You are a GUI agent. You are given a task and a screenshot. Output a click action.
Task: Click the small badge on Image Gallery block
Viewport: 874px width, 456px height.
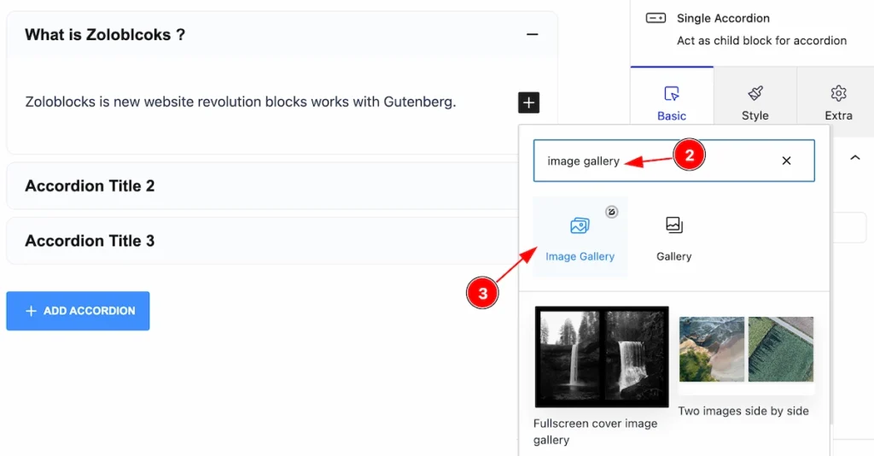click(x=611, y=212)
